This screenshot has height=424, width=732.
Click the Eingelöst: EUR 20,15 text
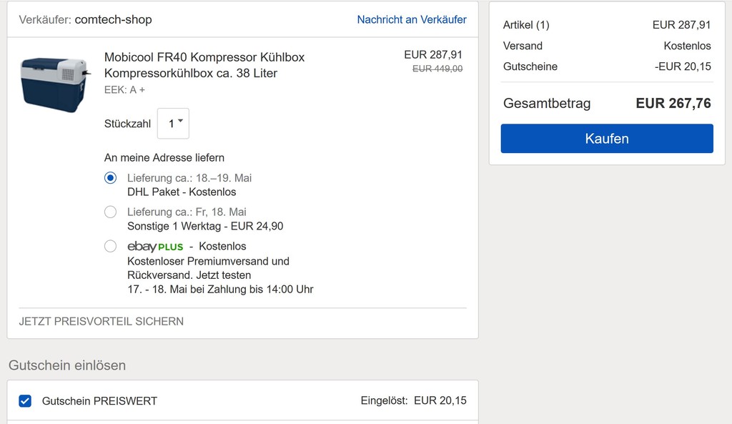[x=414, y=400]
